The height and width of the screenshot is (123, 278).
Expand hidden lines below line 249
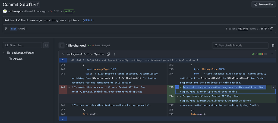(63, 119)
